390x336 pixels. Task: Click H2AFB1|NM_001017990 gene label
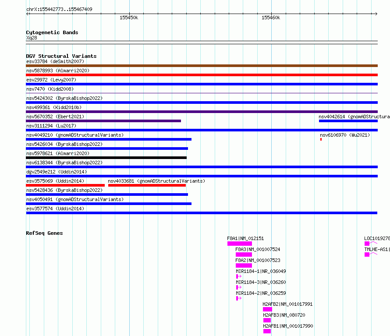pos(288,326)
